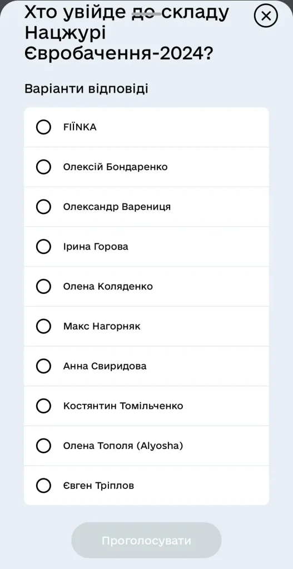This screenshot has width=293, height=569.
Task: Choose Макс Нагорняк radio option
Action: (43, 326)
